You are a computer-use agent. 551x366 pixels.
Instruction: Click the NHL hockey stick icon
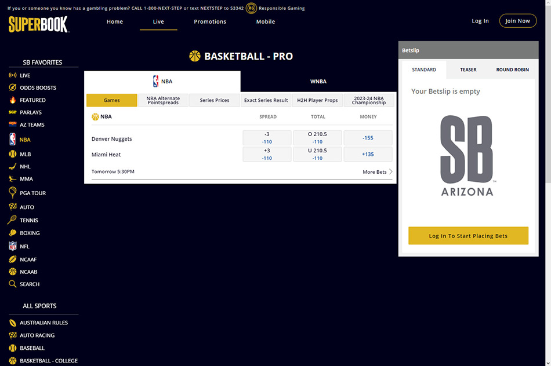(13, 166)
